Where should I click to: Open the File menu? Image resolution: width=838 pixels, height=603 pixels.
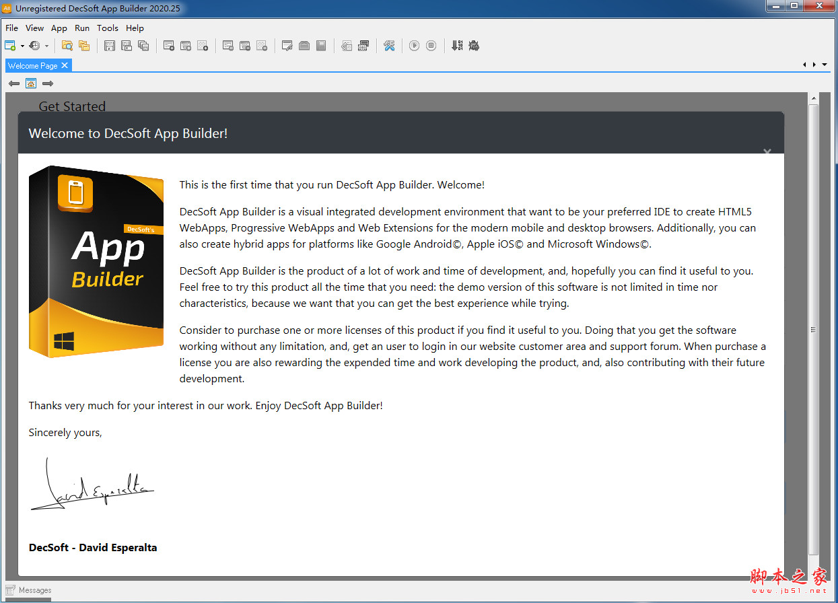(x=12, y=28)
